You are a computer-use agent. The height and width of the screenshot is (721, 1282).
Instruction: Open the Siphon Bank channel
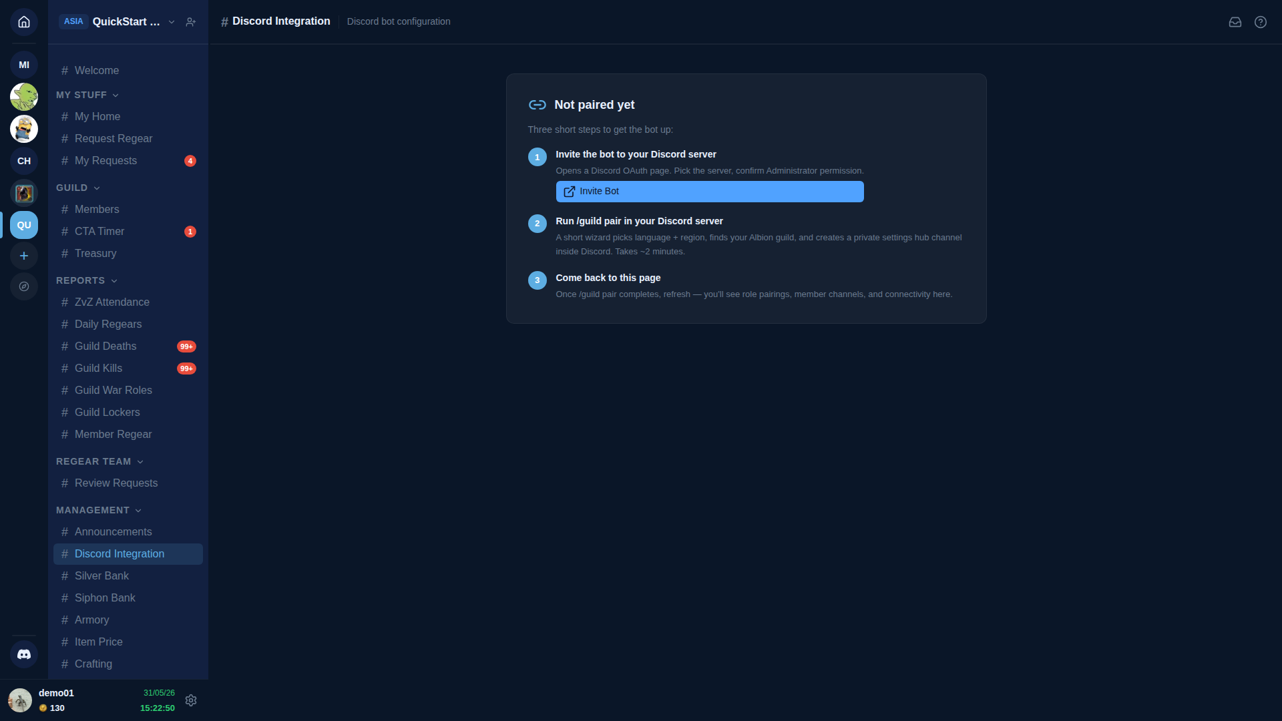tap(128, 597)
